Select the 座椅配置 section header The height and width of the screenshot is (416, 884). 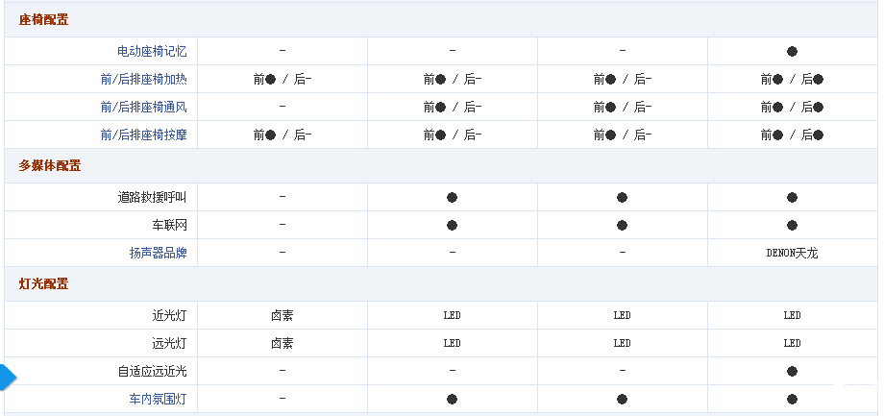click(x=43, y=20)
